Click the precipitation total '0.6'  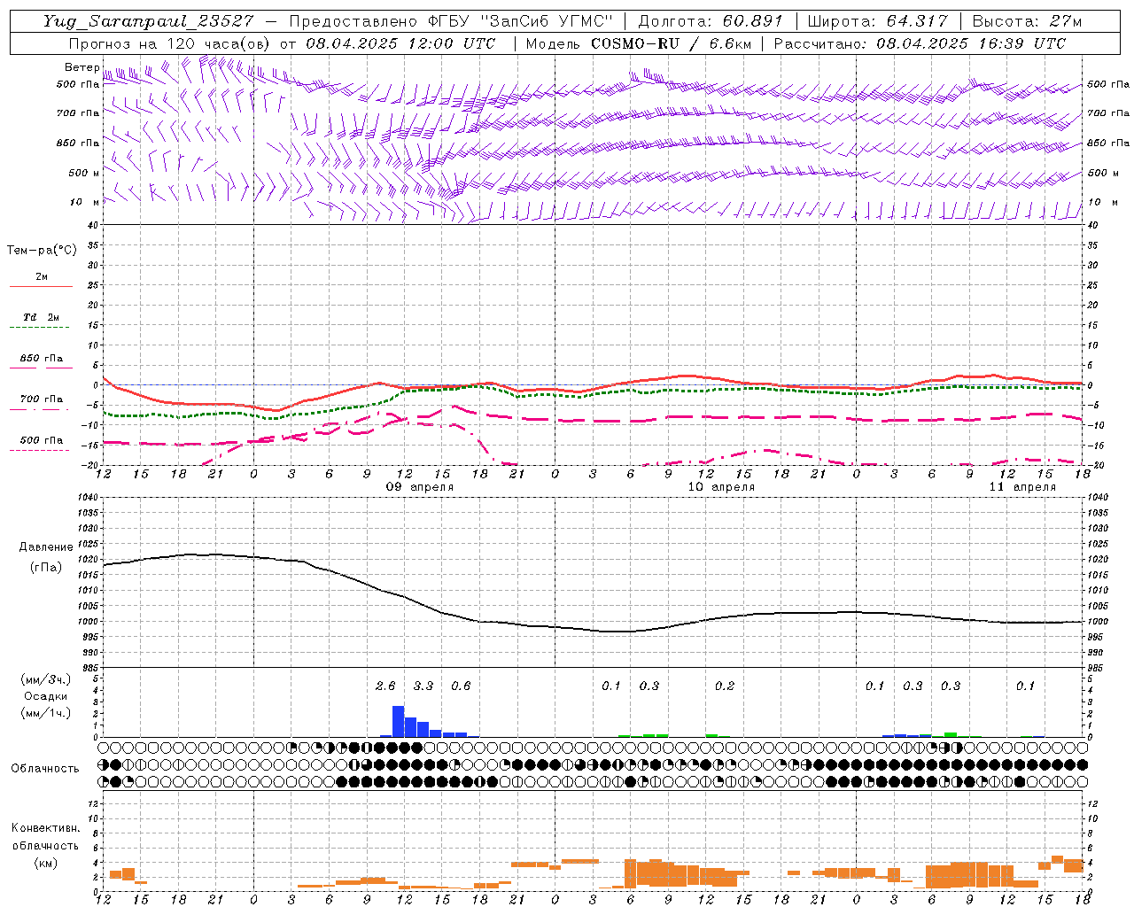click(461, 686)
